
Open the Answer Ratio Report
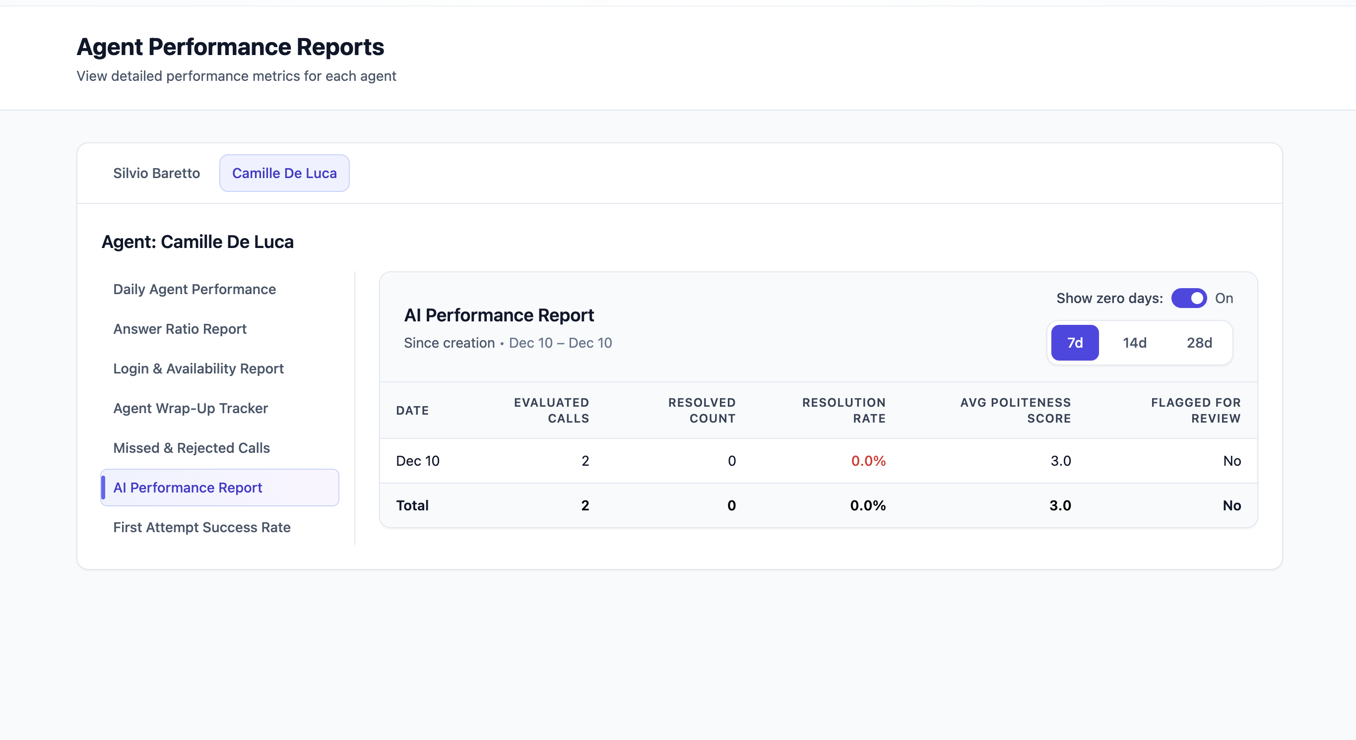point(180,329)
